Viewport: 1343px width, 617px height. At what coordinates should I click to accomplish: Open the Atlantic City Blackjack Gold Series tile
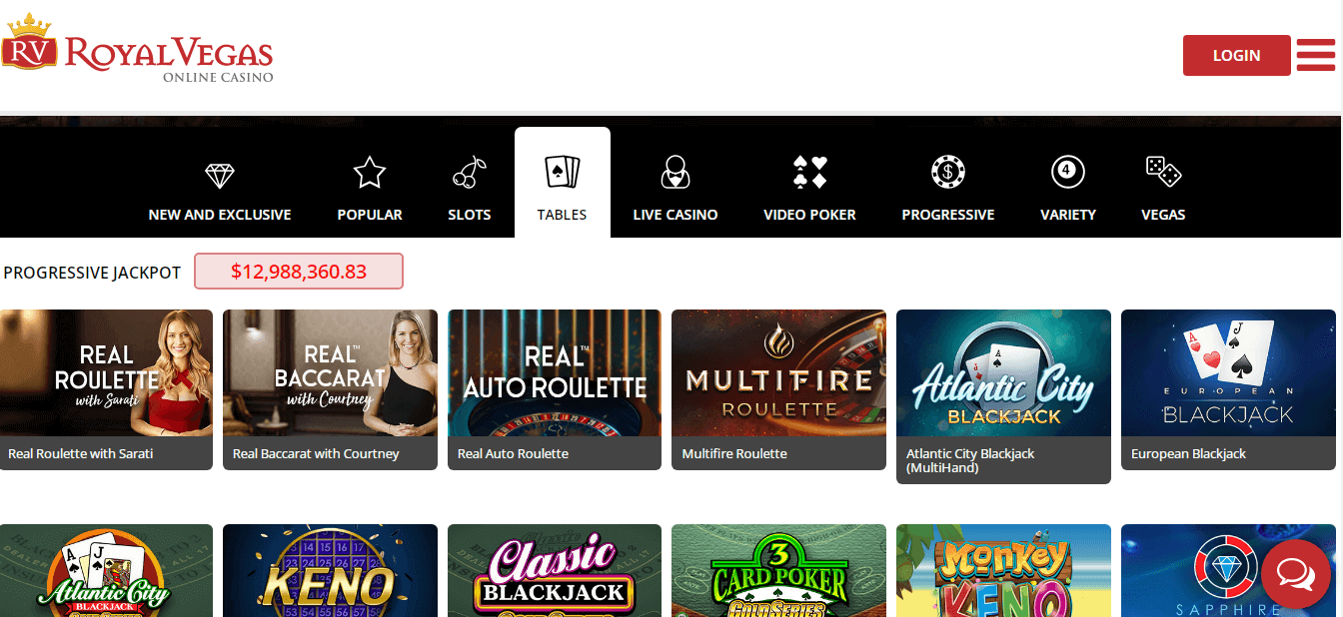[x=106, y=570]
